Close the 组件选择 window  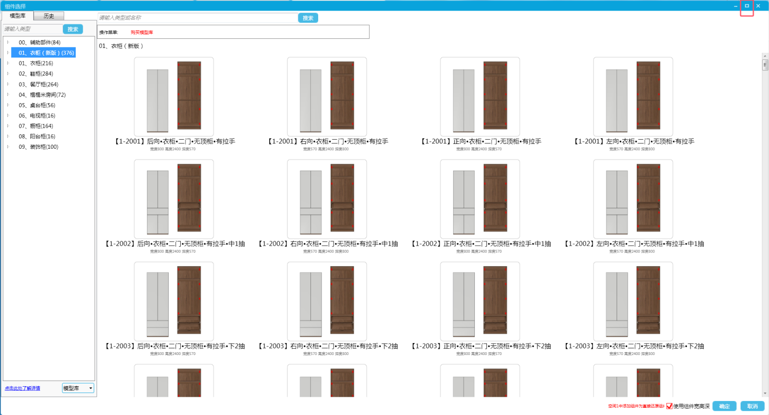click(x=758, y=6)
